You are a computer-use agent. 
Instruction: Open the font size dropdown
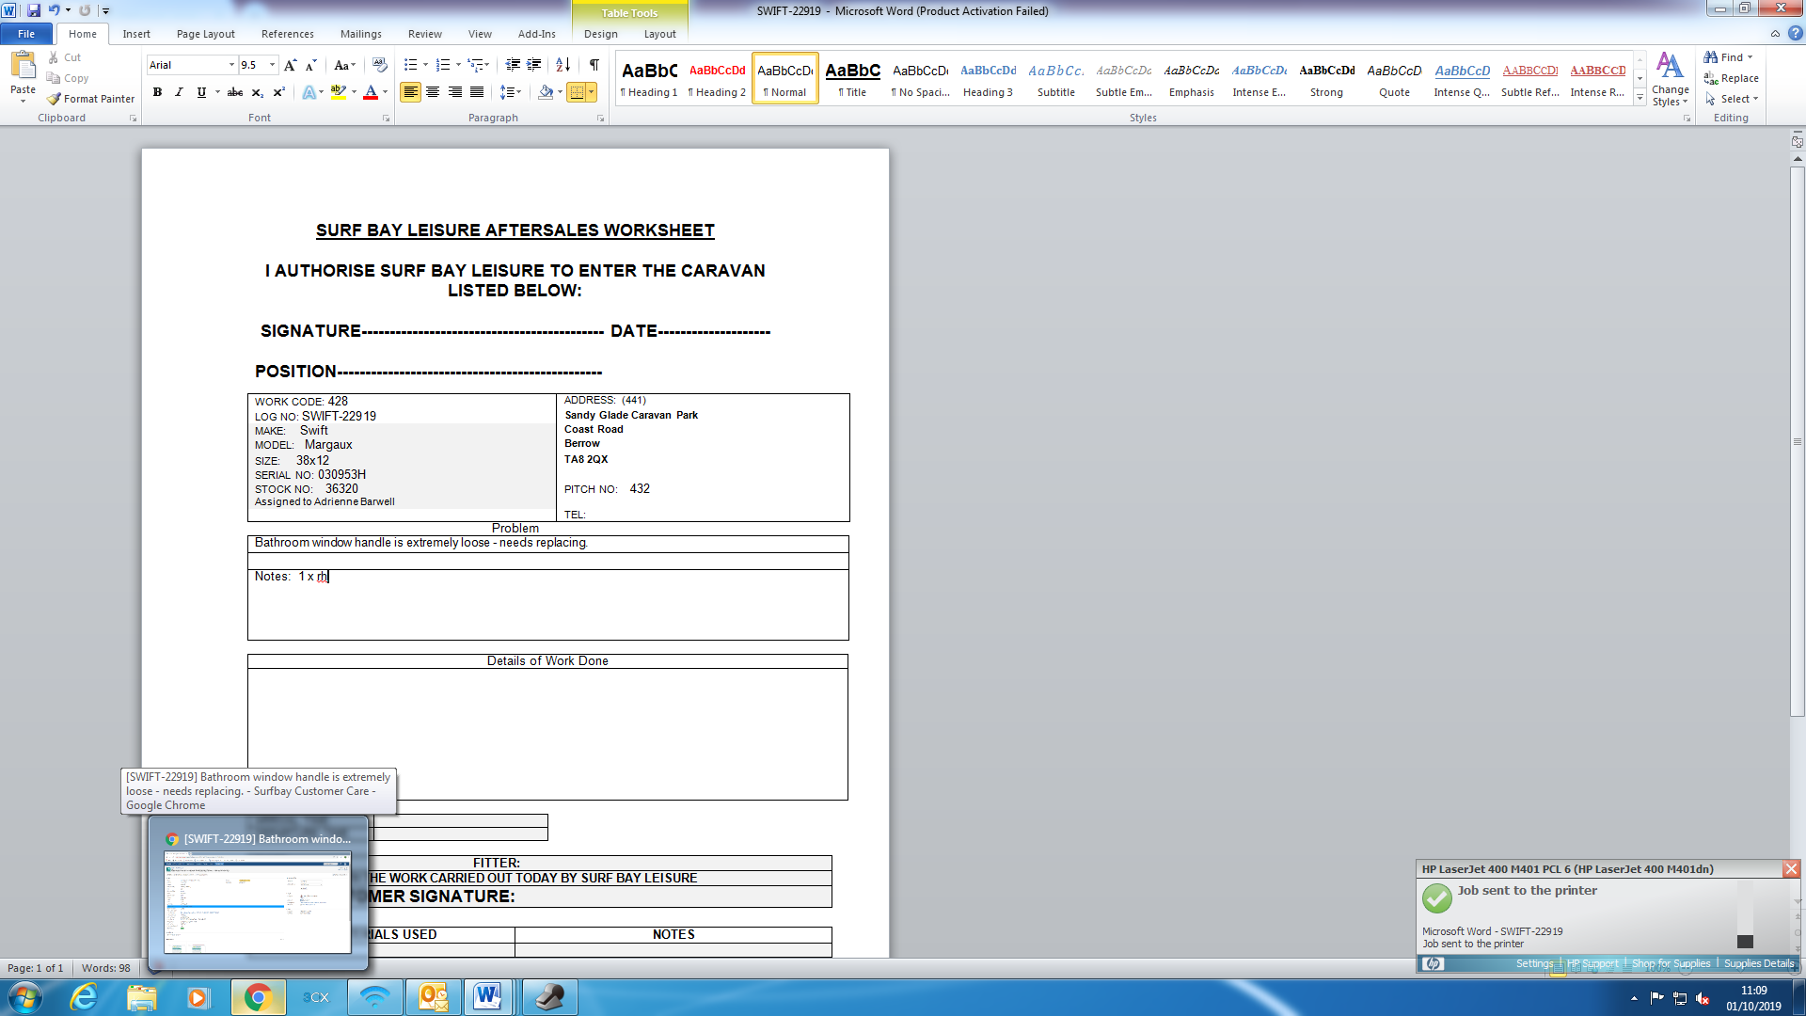pos(273,65)
